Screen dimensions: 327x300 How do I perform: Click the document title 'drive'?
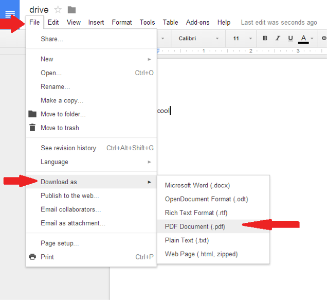pyautogui.click(x=39, y=10)
